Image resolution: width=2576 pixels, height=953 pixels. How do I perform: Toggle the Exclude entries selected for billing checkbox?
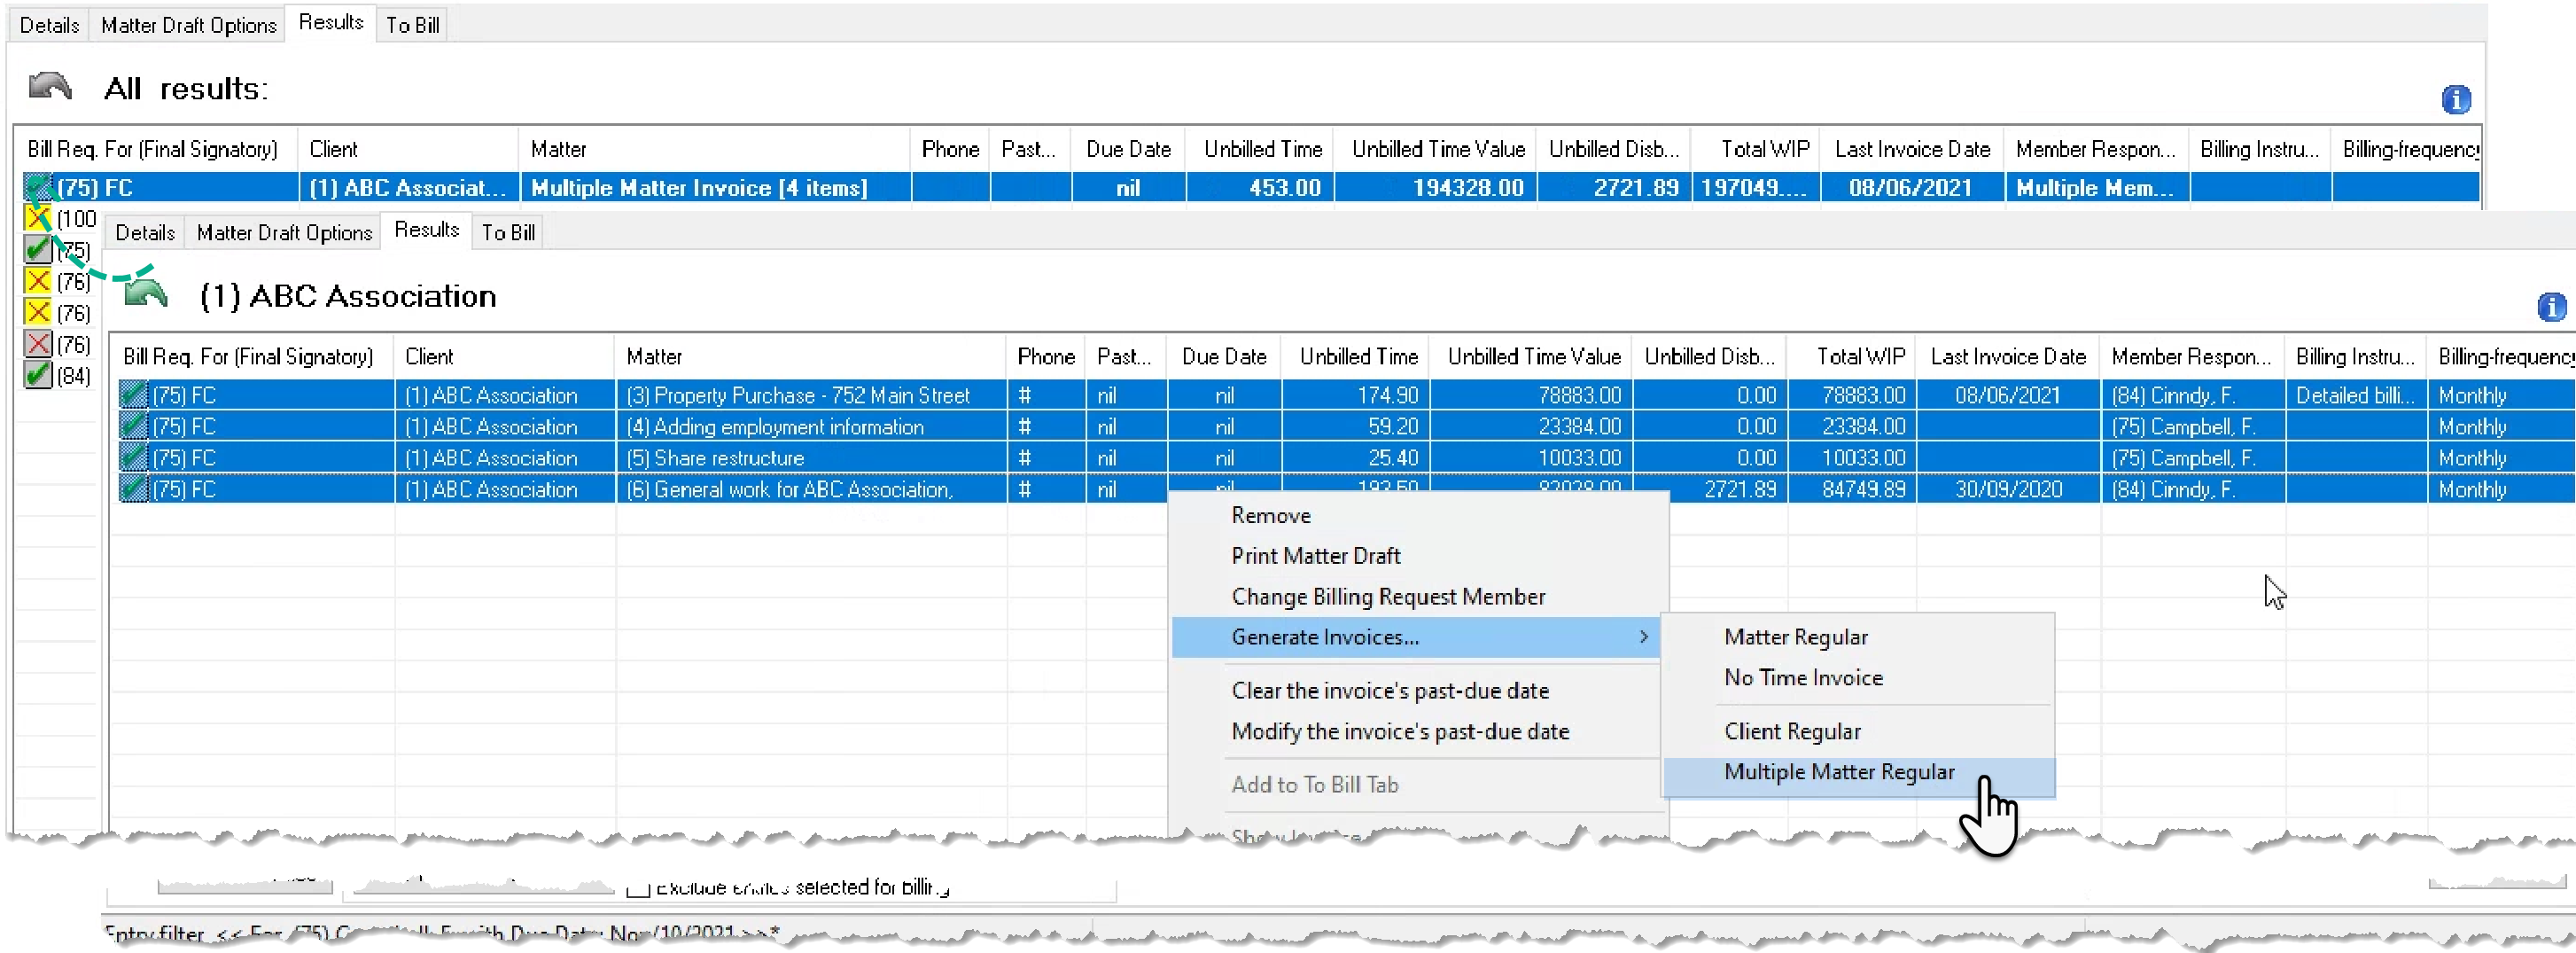638,888
